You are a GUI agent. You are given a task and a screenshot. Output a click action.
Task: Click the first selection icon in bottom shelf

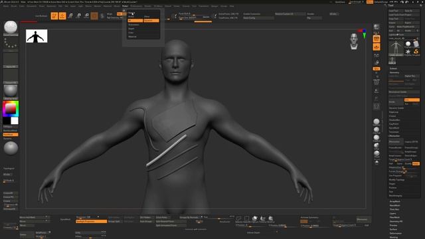coord(238,218)
